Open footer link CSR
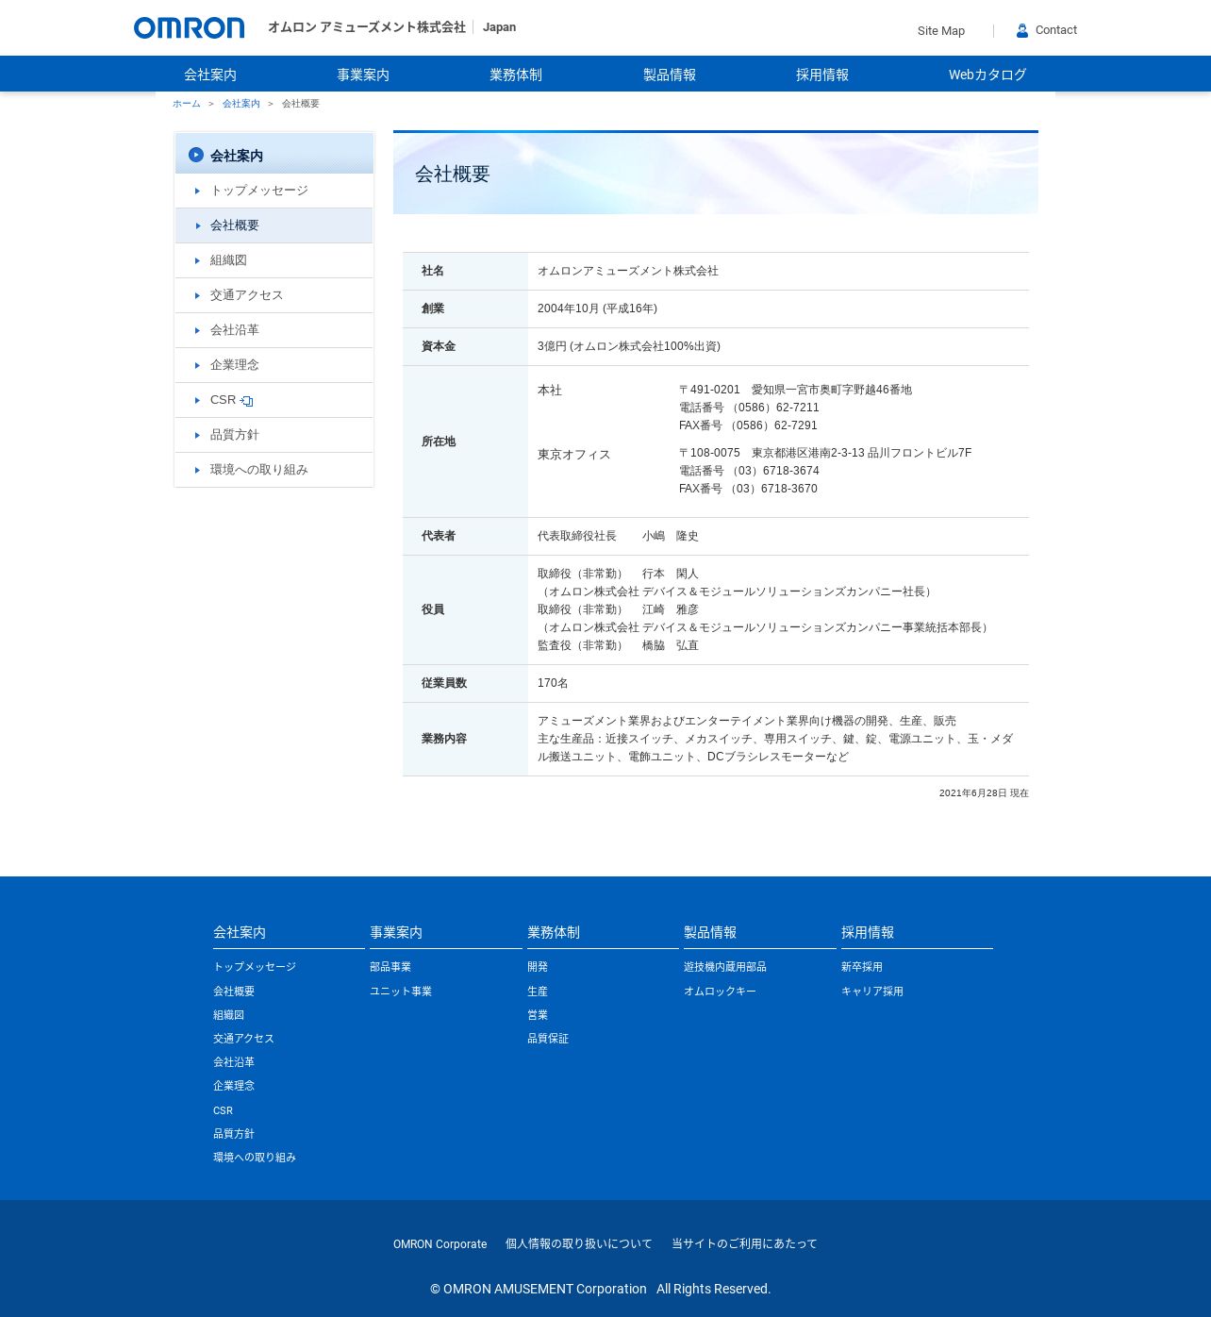This screenshot has width=1211, height=1317. [x=223, y=1110]
